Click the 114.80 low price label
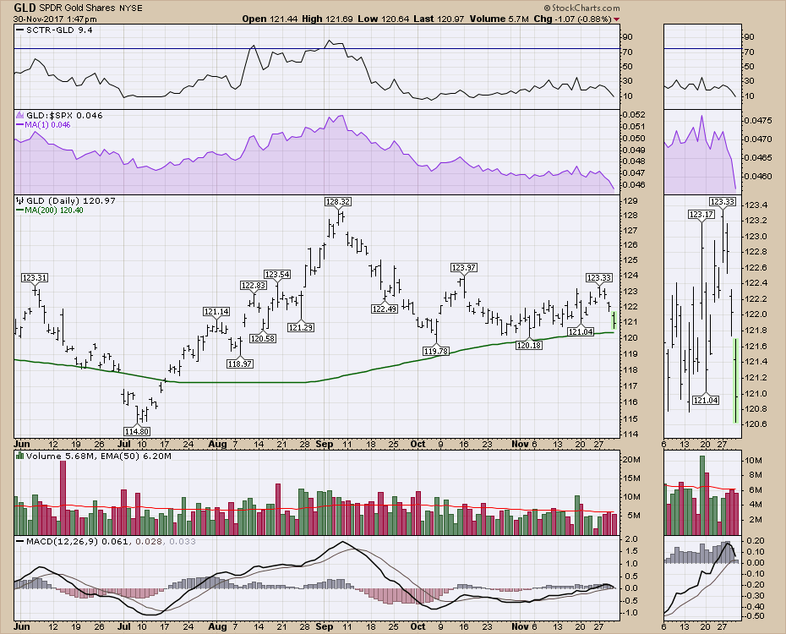This screenshot has width=786, height=634. (x=136, y=431)
